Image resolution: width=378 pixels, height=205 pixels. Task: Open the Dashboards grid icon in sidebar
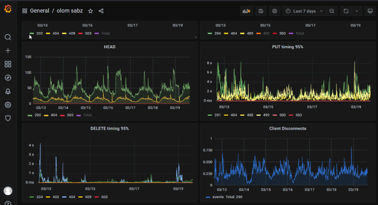pyautogui.click(x=8, y=64)
